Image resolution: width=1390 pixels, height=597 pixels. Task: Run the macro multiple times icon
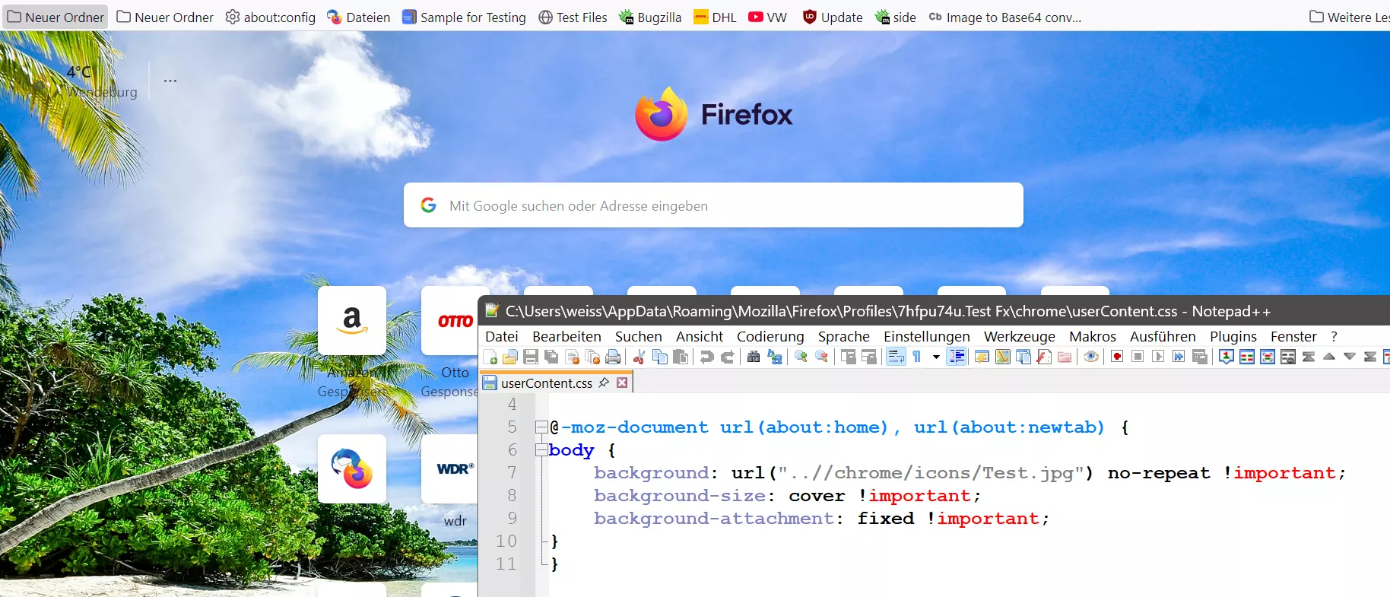tap(1179, 357)
